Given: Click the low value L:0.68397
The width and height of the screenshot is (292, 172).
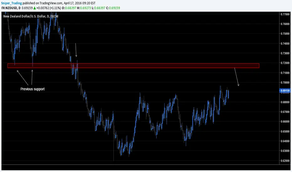Looking at the screenshot, I should (x=98, y=8).
